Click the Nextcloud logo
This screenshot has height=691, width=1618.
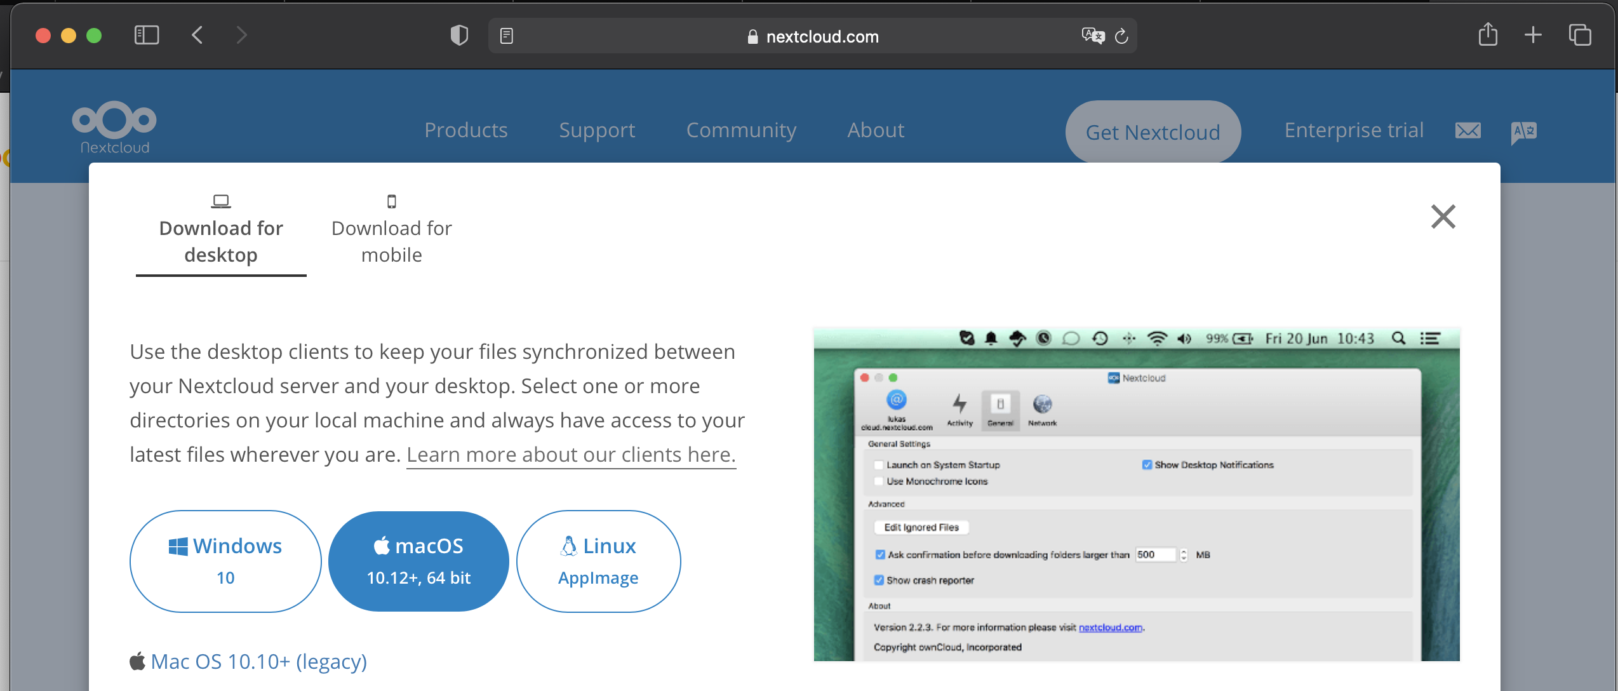coord(114,128)
